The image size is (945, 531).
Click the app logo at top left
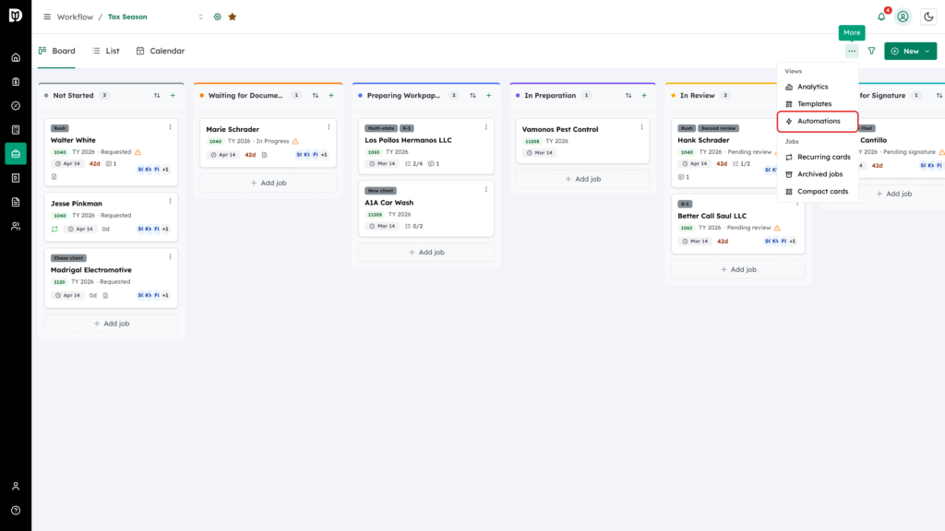(x=16, y=15)
